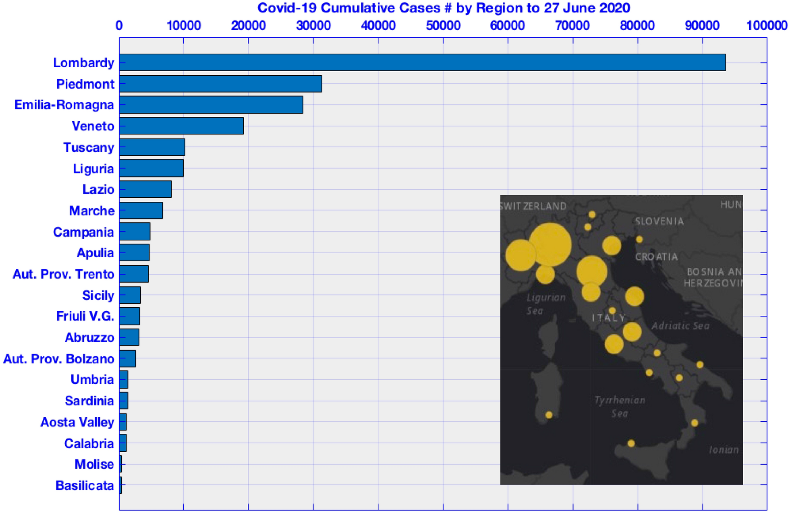The image size is (790, 513).
Task: Click the 10000 axis tick label
Action: point(184,26)
